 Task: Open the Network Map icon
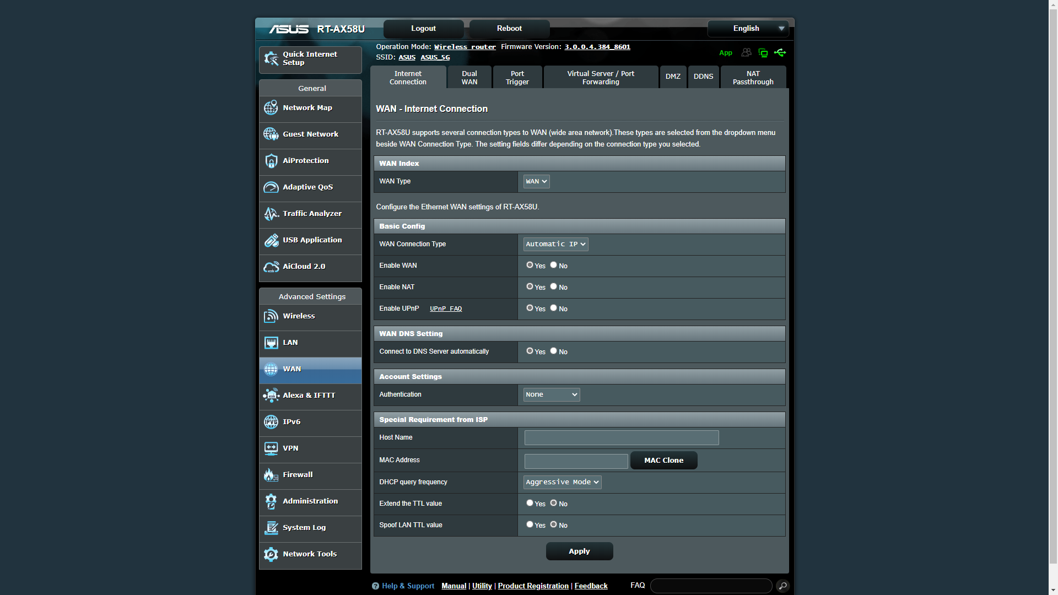point(271,108)
